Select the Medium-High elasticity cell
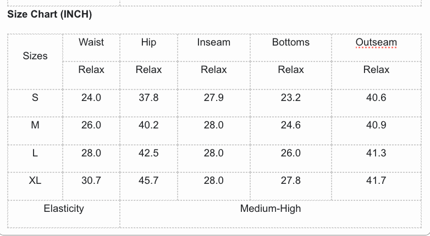The height and width of the screenshot is (236, 430). (x=271, y=209)
